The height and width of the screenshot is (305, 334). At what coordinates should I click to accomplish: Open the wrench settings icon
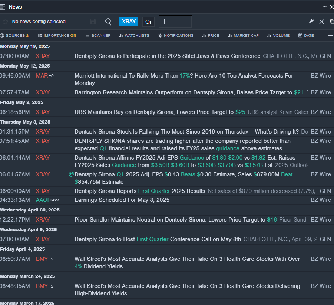click(x=311, y=21)
